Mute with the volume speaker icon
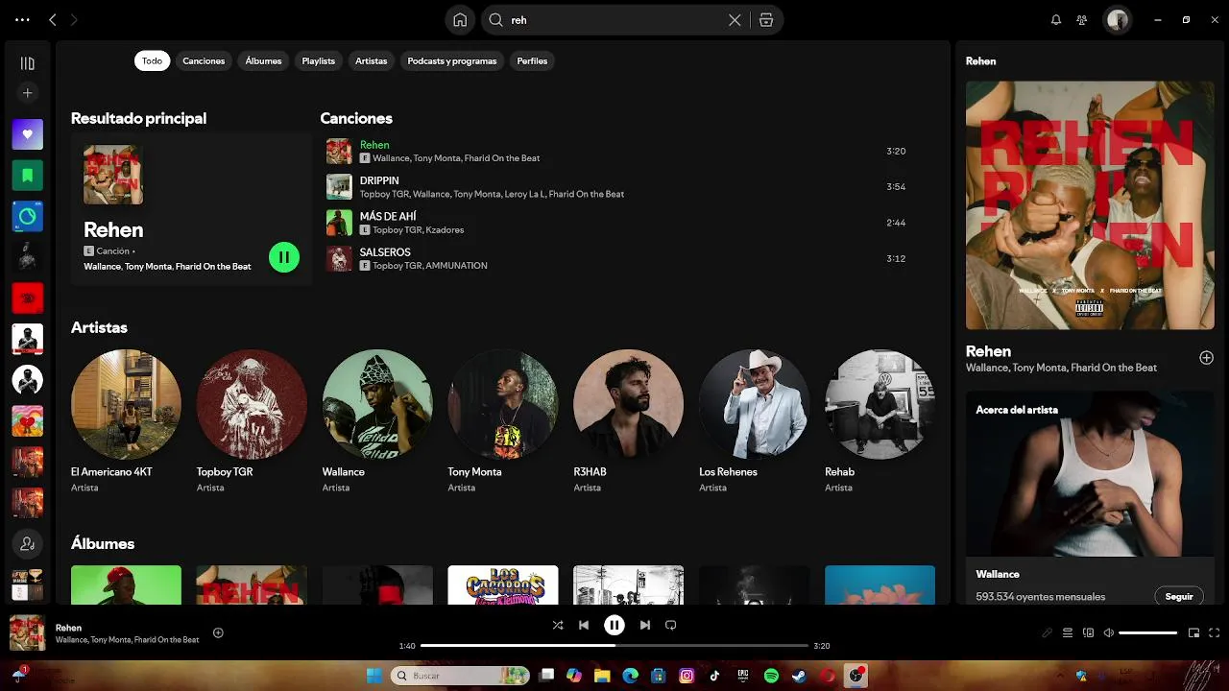 click(x=1109, y=632)
